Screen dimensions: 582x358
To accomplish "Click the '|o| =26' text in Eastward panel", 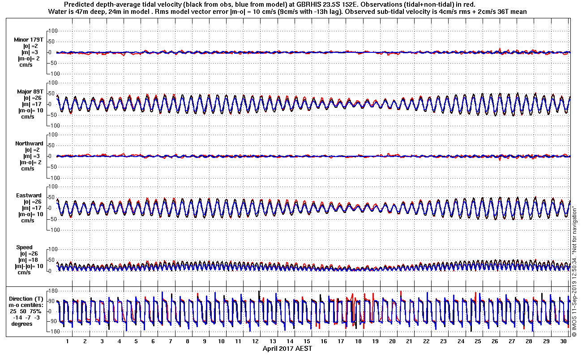I will click(x=33, y=202).
